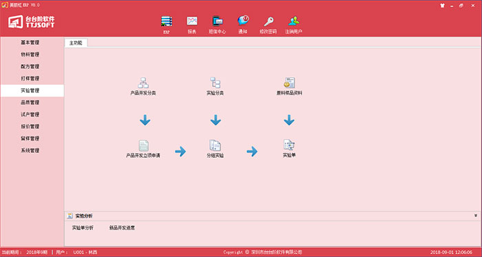The image size is (482, 257).
Task: Click the 美丽红 title bar app icon
Action: point(5,6)
